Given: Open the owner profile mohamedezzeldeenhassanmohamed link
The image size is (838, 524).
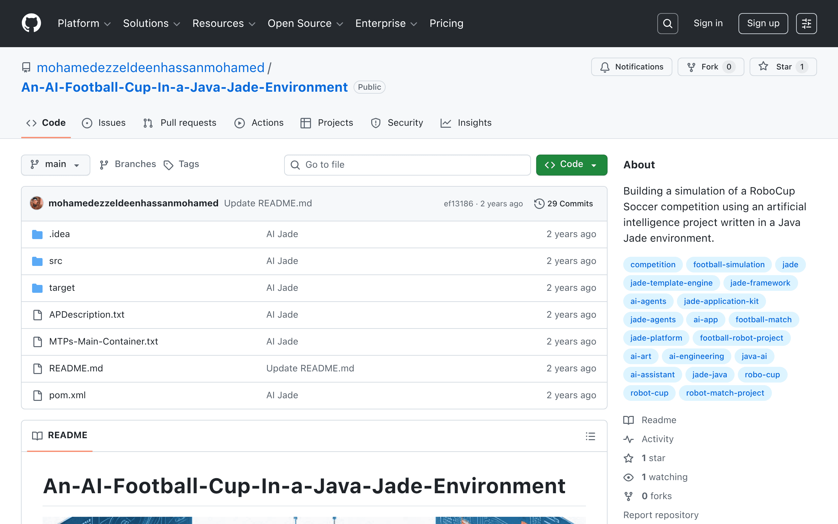Looking at the screenshot, I should [151, 67].
